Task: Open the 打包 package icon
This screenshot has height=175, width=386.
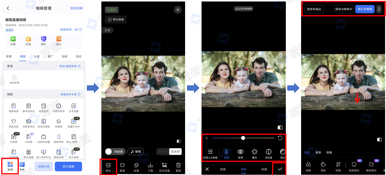Action: (x=28, y=39)
